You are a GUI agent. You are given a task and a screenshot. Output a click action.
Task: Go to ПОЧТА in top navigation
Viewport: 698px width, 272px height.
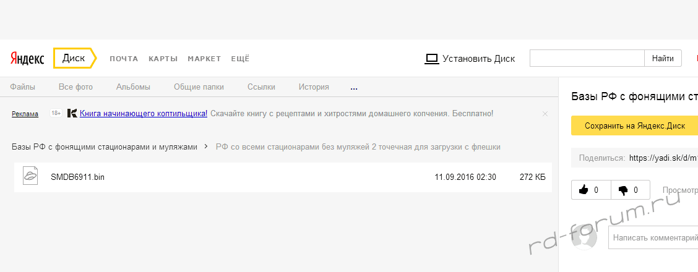click(124, 59)
